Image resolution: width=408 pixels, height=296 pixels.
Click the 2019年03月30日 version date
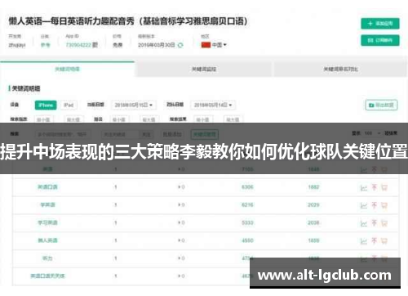tap(157, 45)
